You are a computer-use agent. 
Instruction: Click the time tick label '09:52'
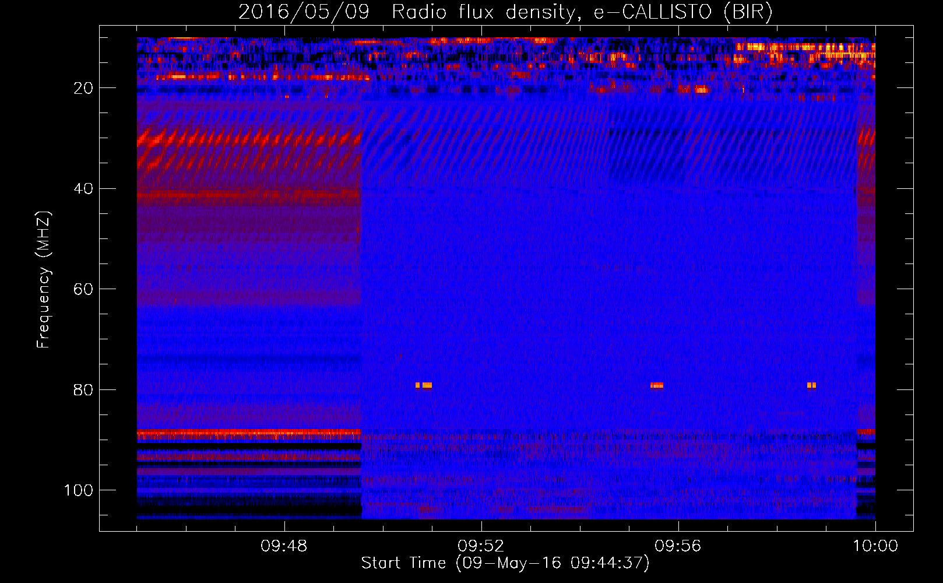point(481,546)
